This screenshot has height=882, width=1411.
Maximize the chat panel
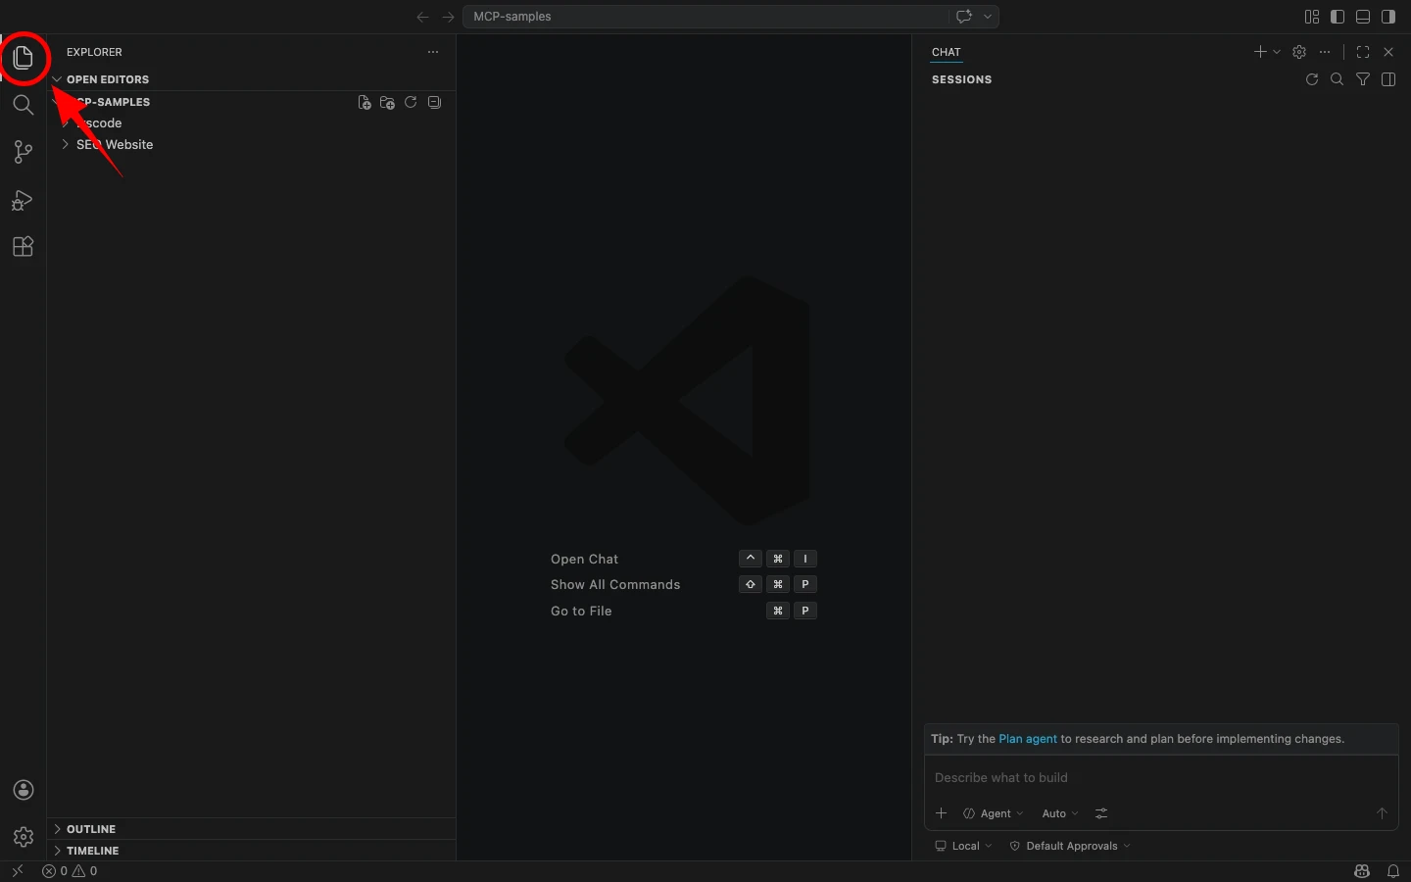click(1363, 52)
